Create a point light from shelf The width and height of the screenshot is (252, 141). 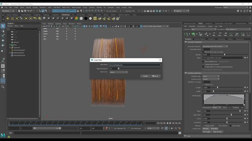tap(17, 18)
